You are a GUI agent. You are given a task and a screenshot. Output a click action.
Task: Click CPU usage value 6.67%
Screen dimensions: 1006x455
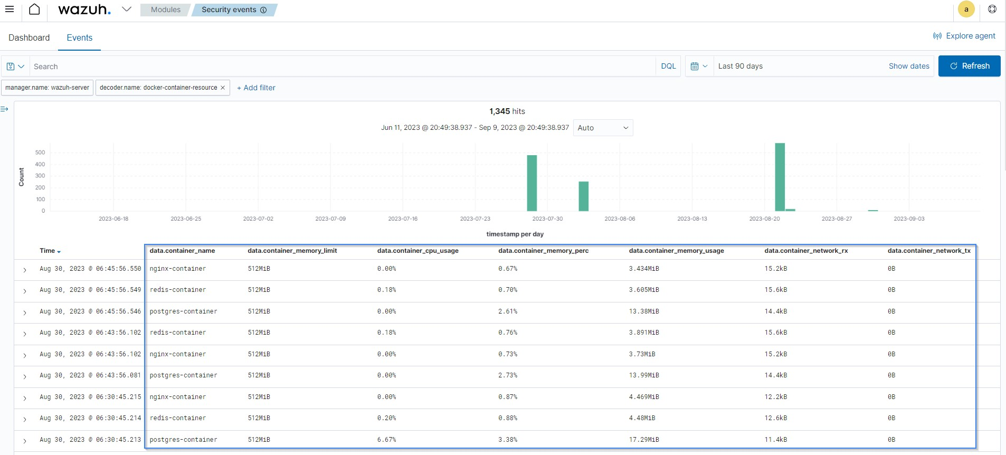[x=386, y=440]
